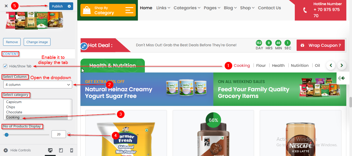Switch to mobile preview icon
Viewport: 352px width, 156px height.
click(72, 150)
